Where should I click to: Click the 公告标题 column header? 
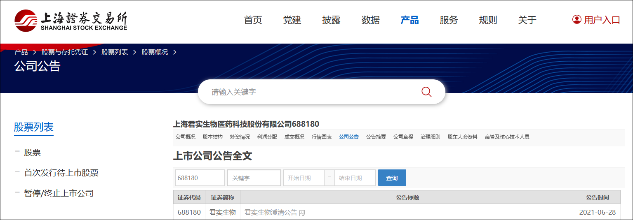coord(407,197)
